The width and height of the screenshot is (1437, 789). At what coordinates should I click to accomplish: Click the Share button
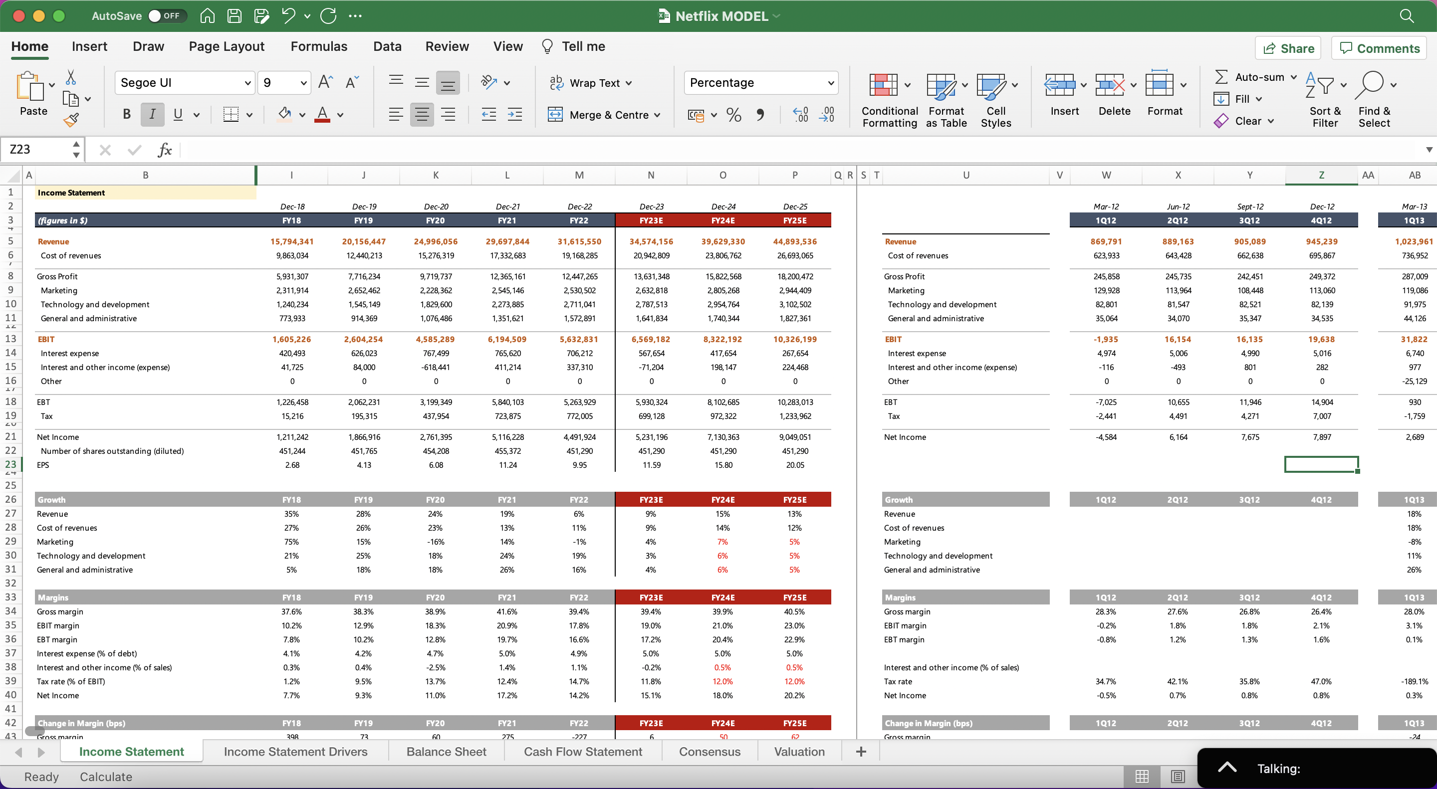coord(1288,48)
